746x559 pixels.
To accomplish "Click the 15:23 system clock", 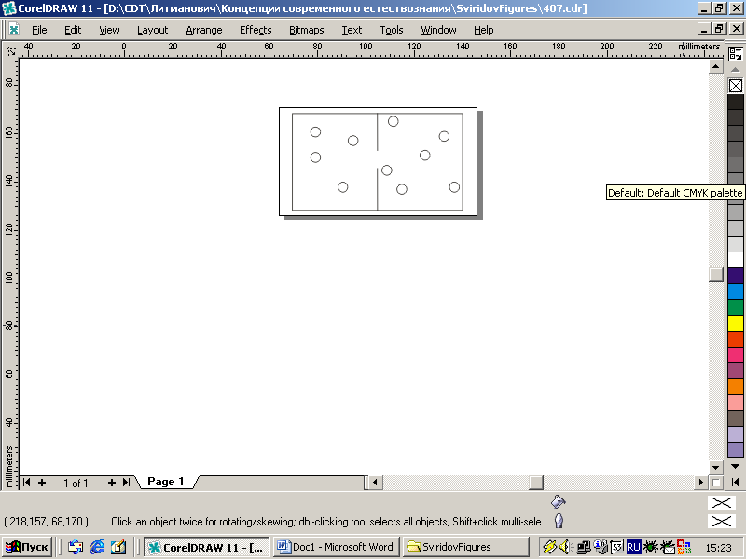I will [718, 548].
